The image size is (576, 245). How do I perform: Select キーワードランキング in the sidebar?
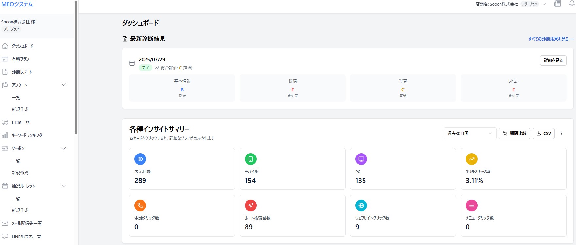pyautogui.click(x=27, y=135)
